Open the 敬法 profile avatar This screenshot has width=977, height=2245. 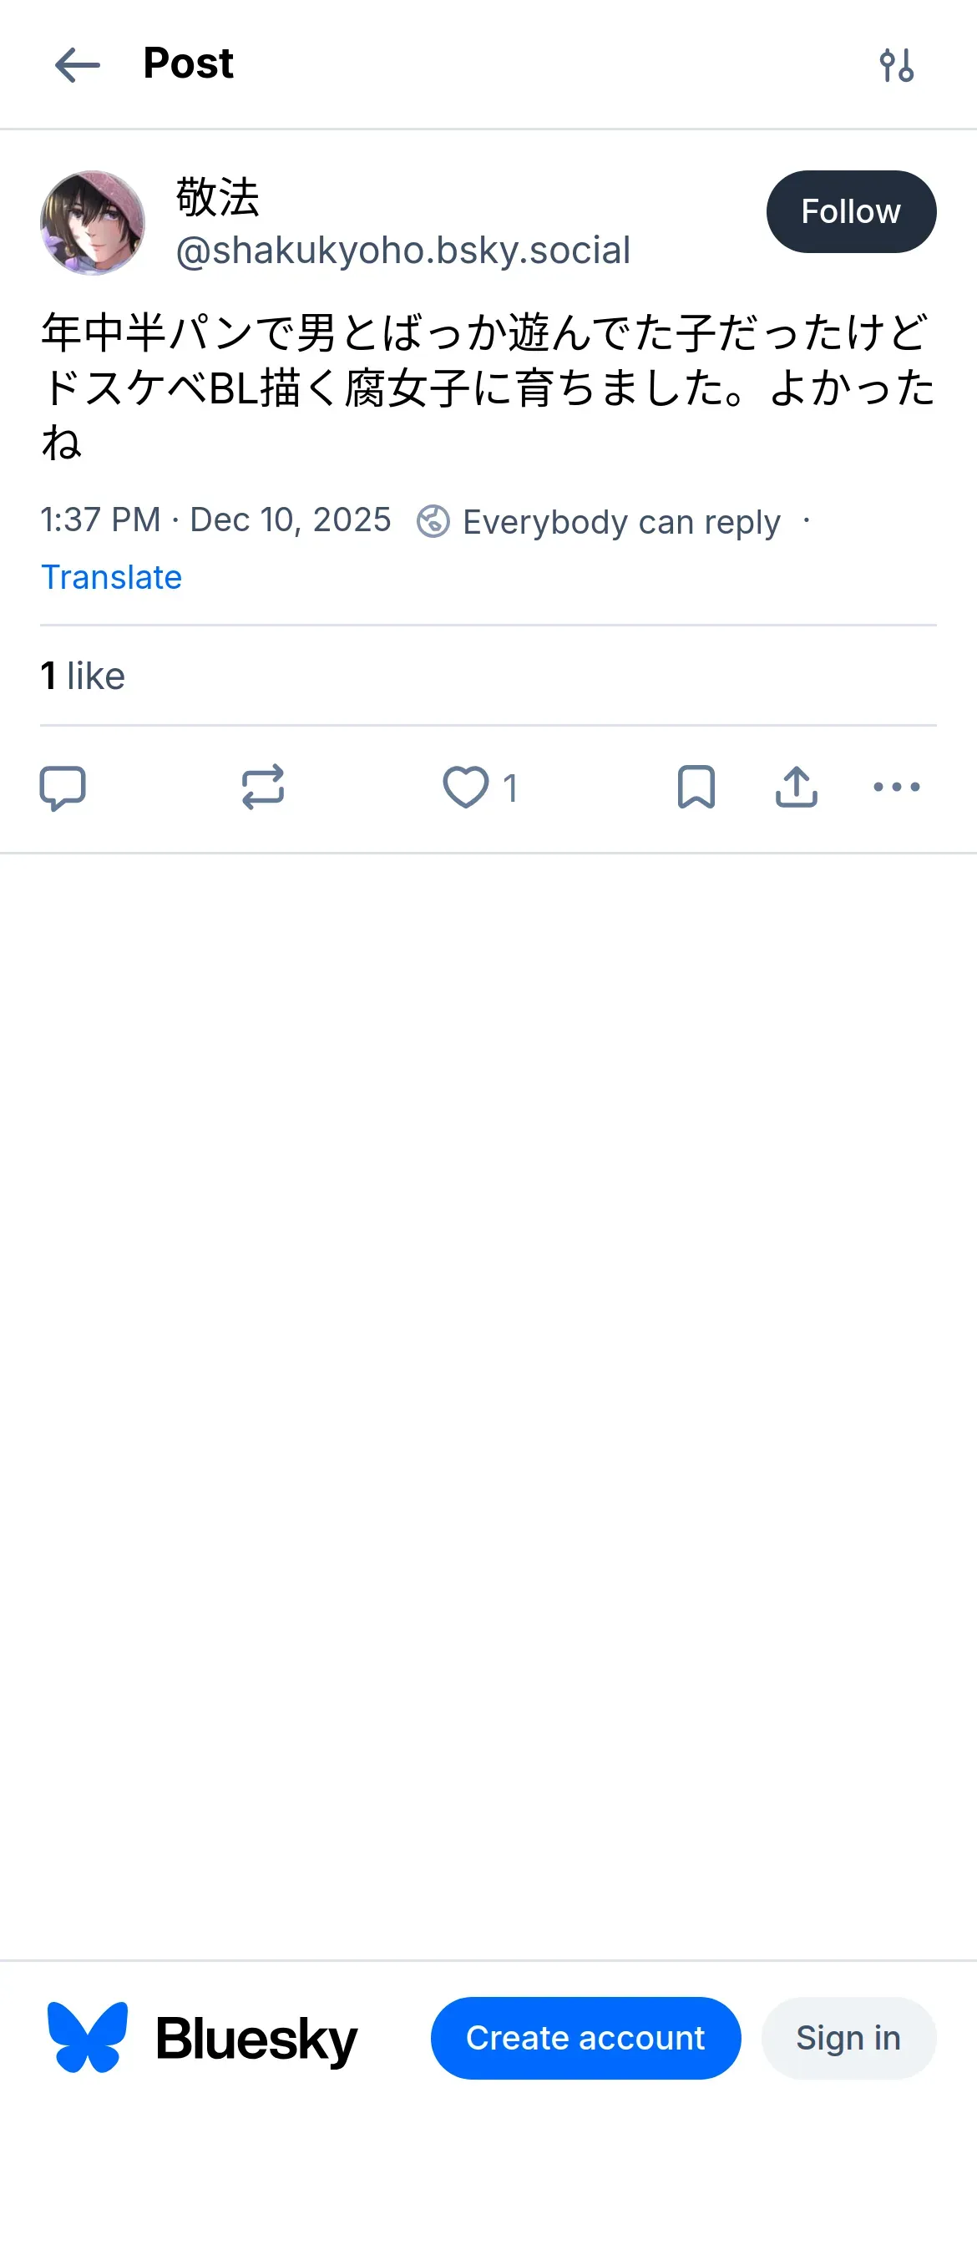pyautogui.click(x=93, y=223)
